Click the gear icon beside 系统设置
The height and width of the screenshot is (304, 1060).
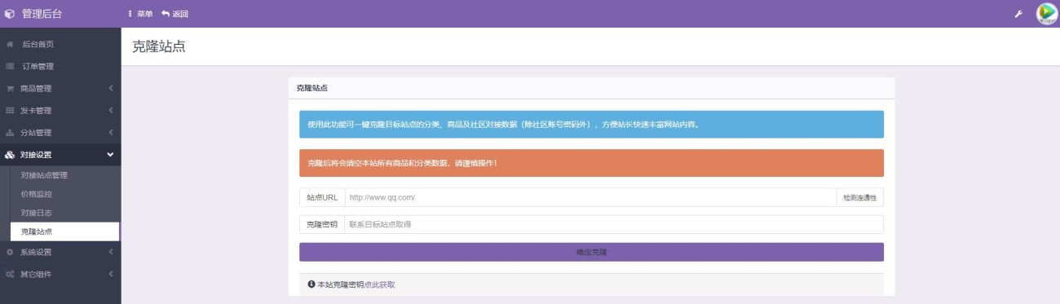[10, 252]
